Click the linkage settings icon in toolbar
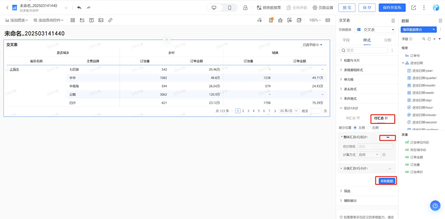 (260, 20)
